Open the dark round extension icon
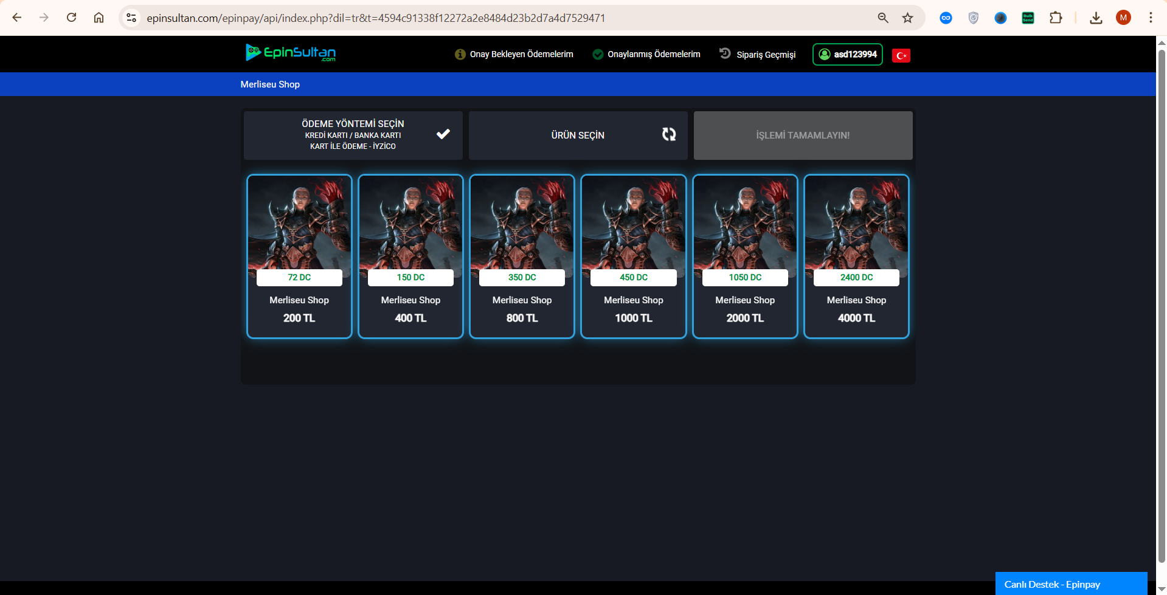 click(x=1000, y=18)
